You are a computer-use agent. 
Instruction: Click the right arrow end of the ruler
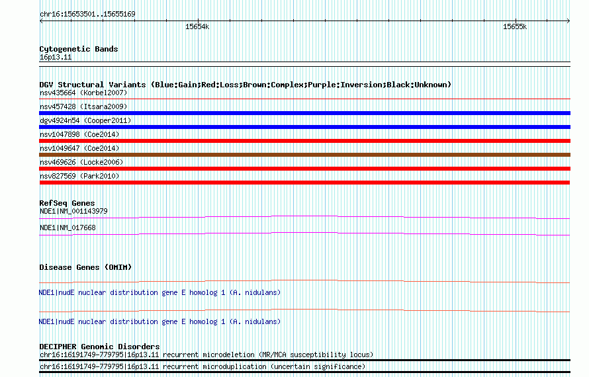568,21
